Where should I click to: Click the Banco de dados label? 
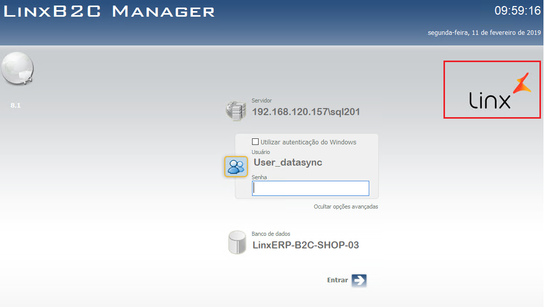(271, 234)
